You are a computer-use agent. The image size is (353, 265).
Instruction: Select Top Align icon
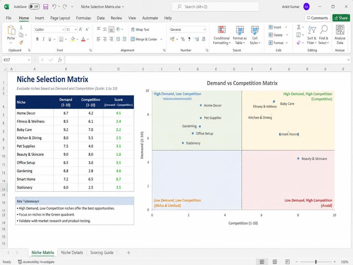99,29
